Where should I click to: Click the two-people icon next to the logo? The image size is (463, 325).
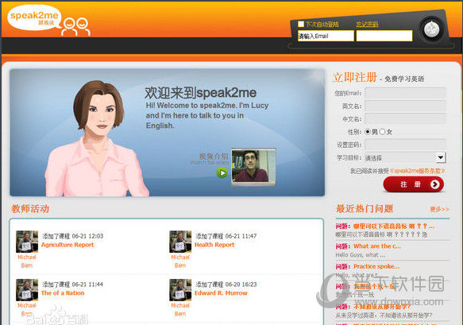(75, 27)
